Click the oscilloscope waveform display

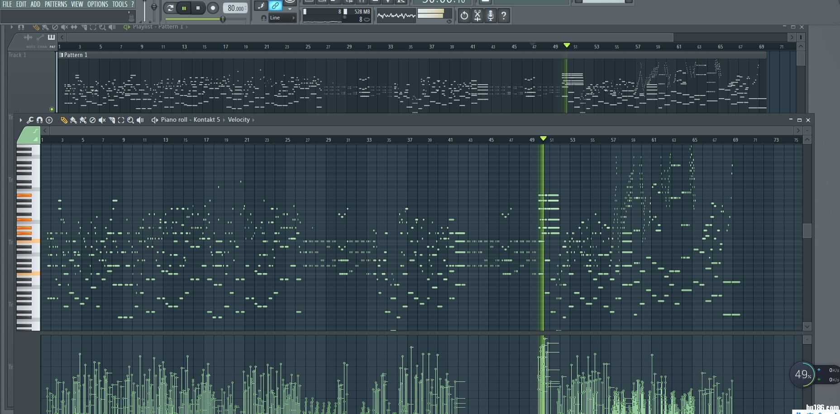point(396,16)
